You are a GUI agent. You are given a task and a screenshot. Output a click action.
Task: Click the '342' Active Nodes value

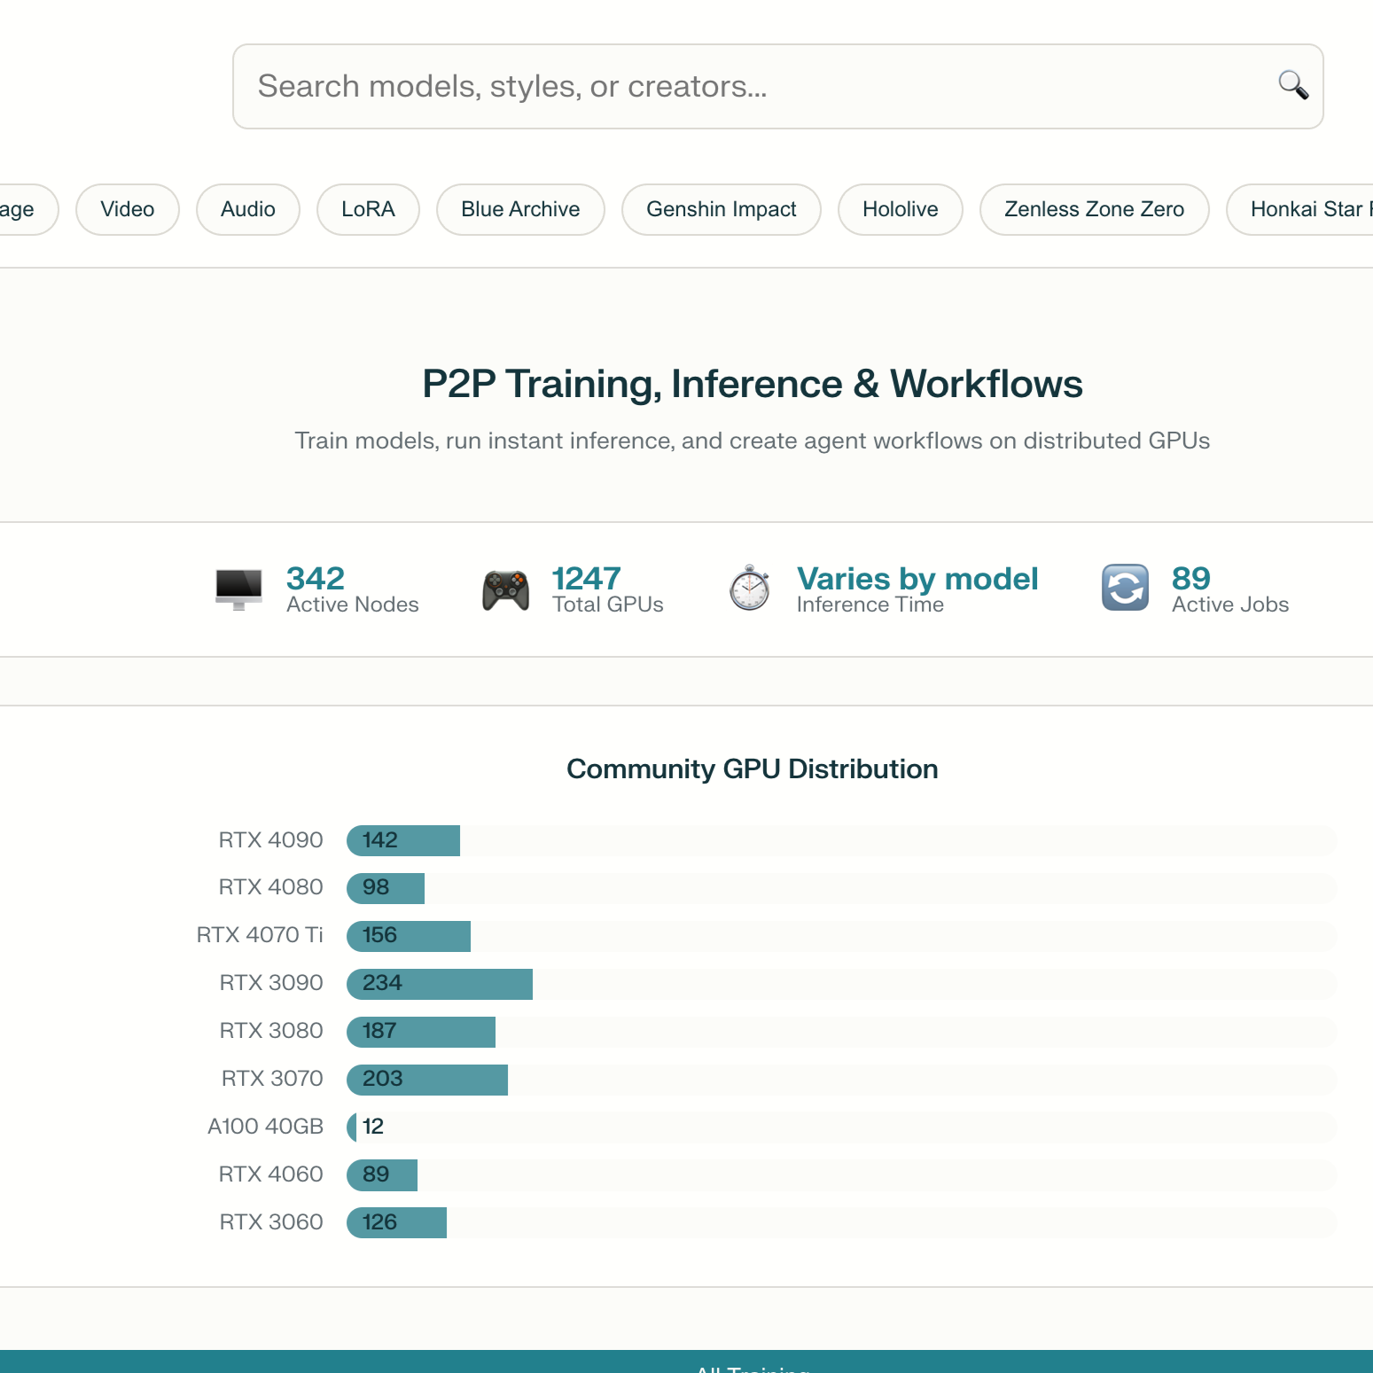tap(316, 579)
